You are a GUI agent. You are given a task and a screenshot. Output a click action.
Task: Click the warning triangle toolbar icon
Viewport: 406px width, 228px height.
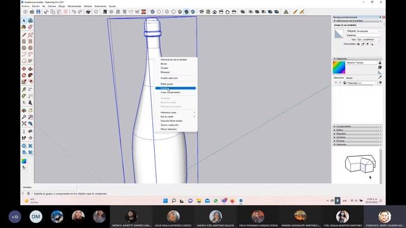click(x=286, y=11)
